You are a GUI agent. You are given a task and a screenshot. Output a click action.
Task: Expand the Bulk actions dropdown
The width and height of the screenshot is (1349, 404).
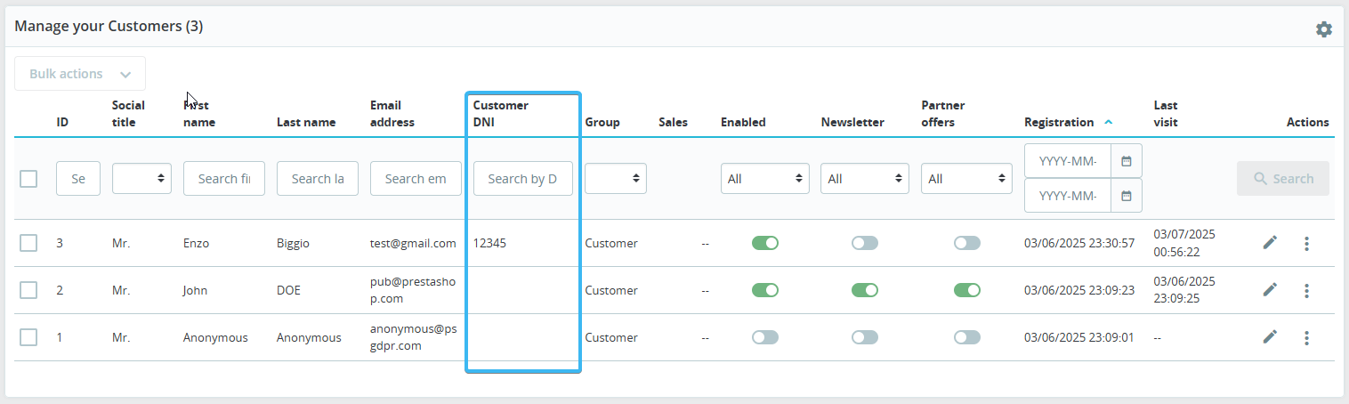(x=80, y=74)
